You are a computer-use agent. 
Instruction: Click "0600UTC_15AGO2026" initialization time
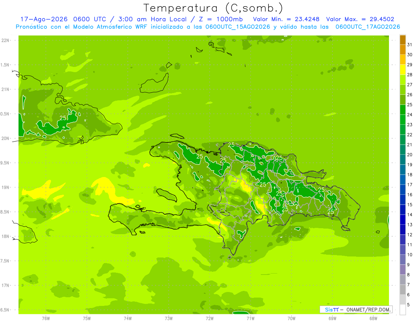click(238, 27)
